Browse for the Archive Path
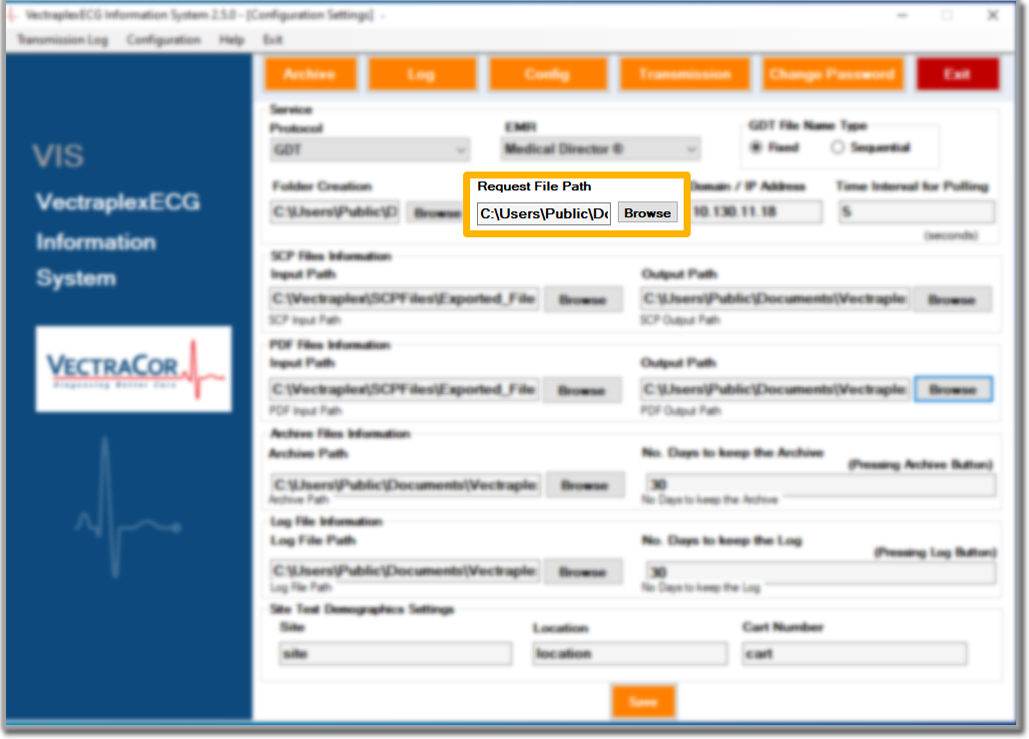This screenshot has height=739, width=1029. tap(583, 486)
